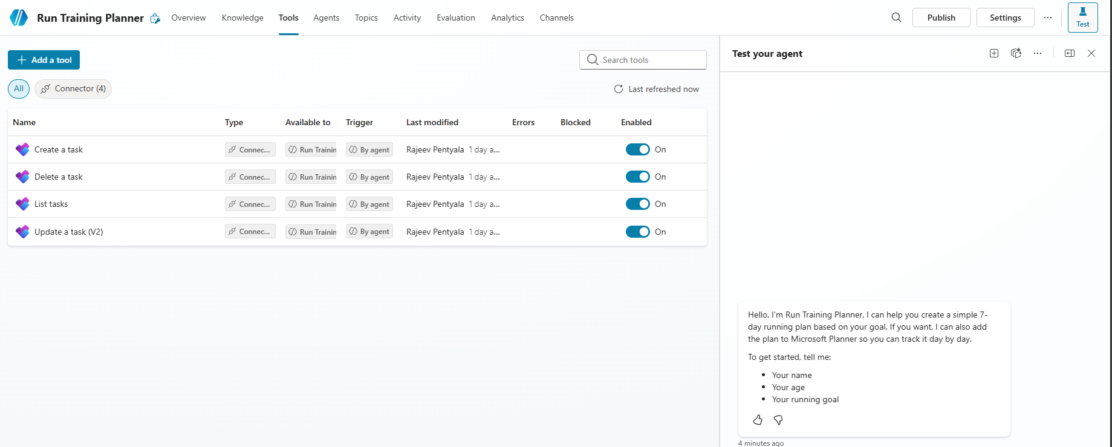
Task: Switch to the Activity tab
Action: coord(407,18)
